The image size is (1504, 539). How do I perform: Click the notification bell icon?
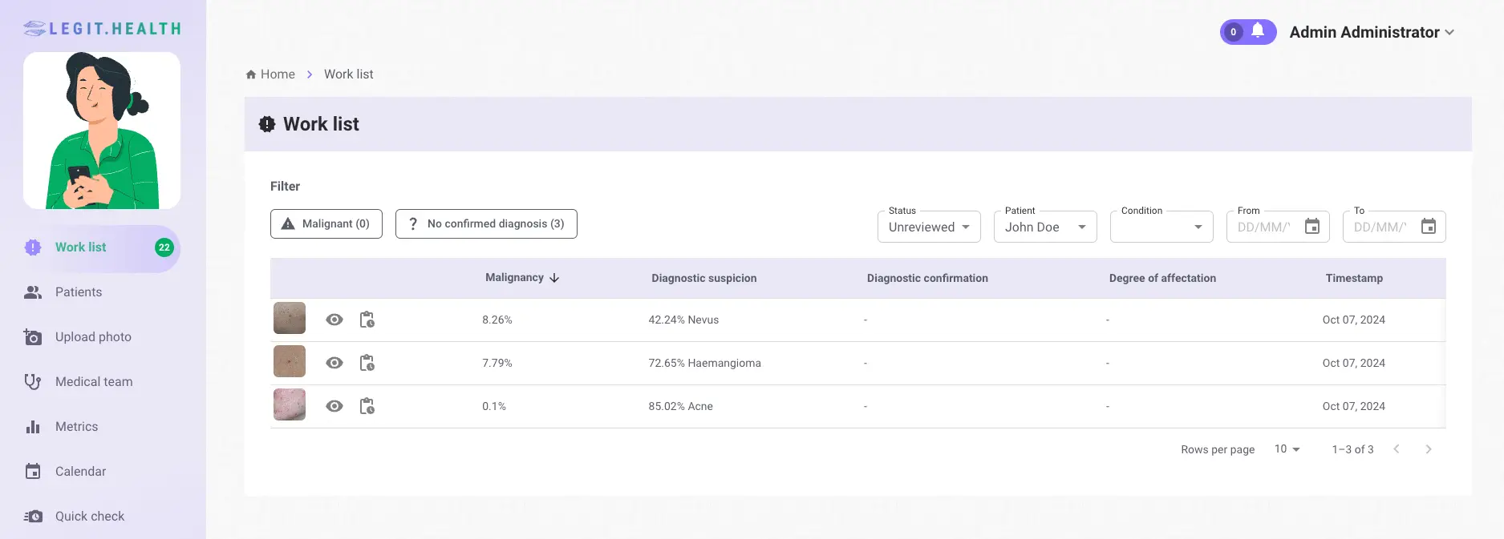click(1258, 31)
